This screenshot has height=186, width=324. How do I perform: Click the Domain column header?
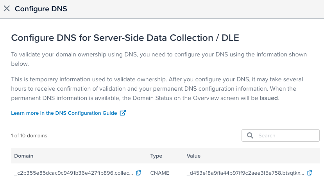(24, 156)
